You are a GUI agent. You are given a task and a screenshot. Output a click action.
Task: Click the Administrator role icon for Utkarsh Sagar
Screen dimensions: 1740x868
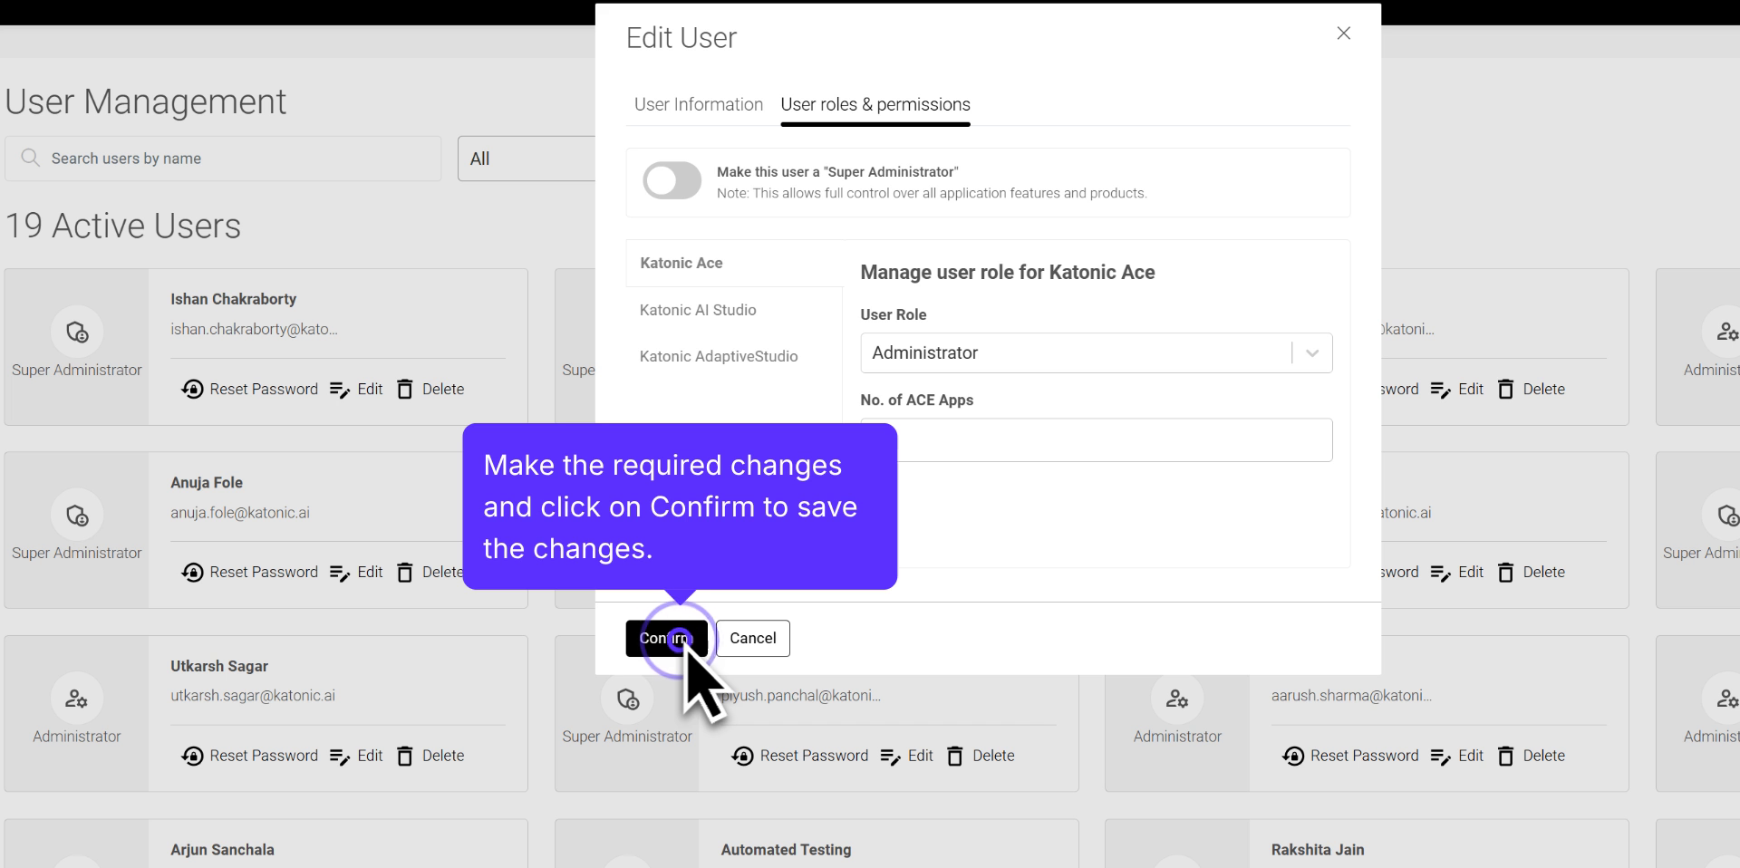coord(75,699)
